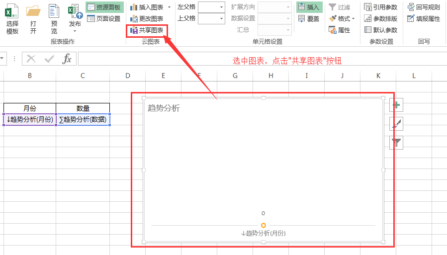This screenshot has height=255, width=447.
Task: Click 更改图表 change chart
Action: click(147, 19)
